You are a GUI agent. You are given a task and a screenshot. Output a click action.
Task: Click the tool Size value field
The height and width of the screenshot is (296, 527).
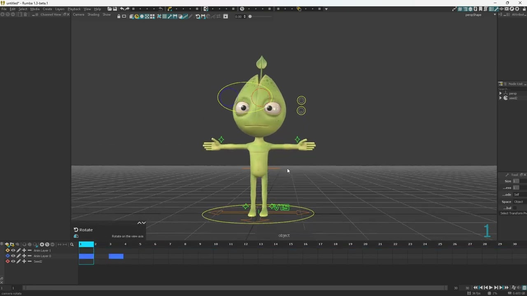point(520,181)
